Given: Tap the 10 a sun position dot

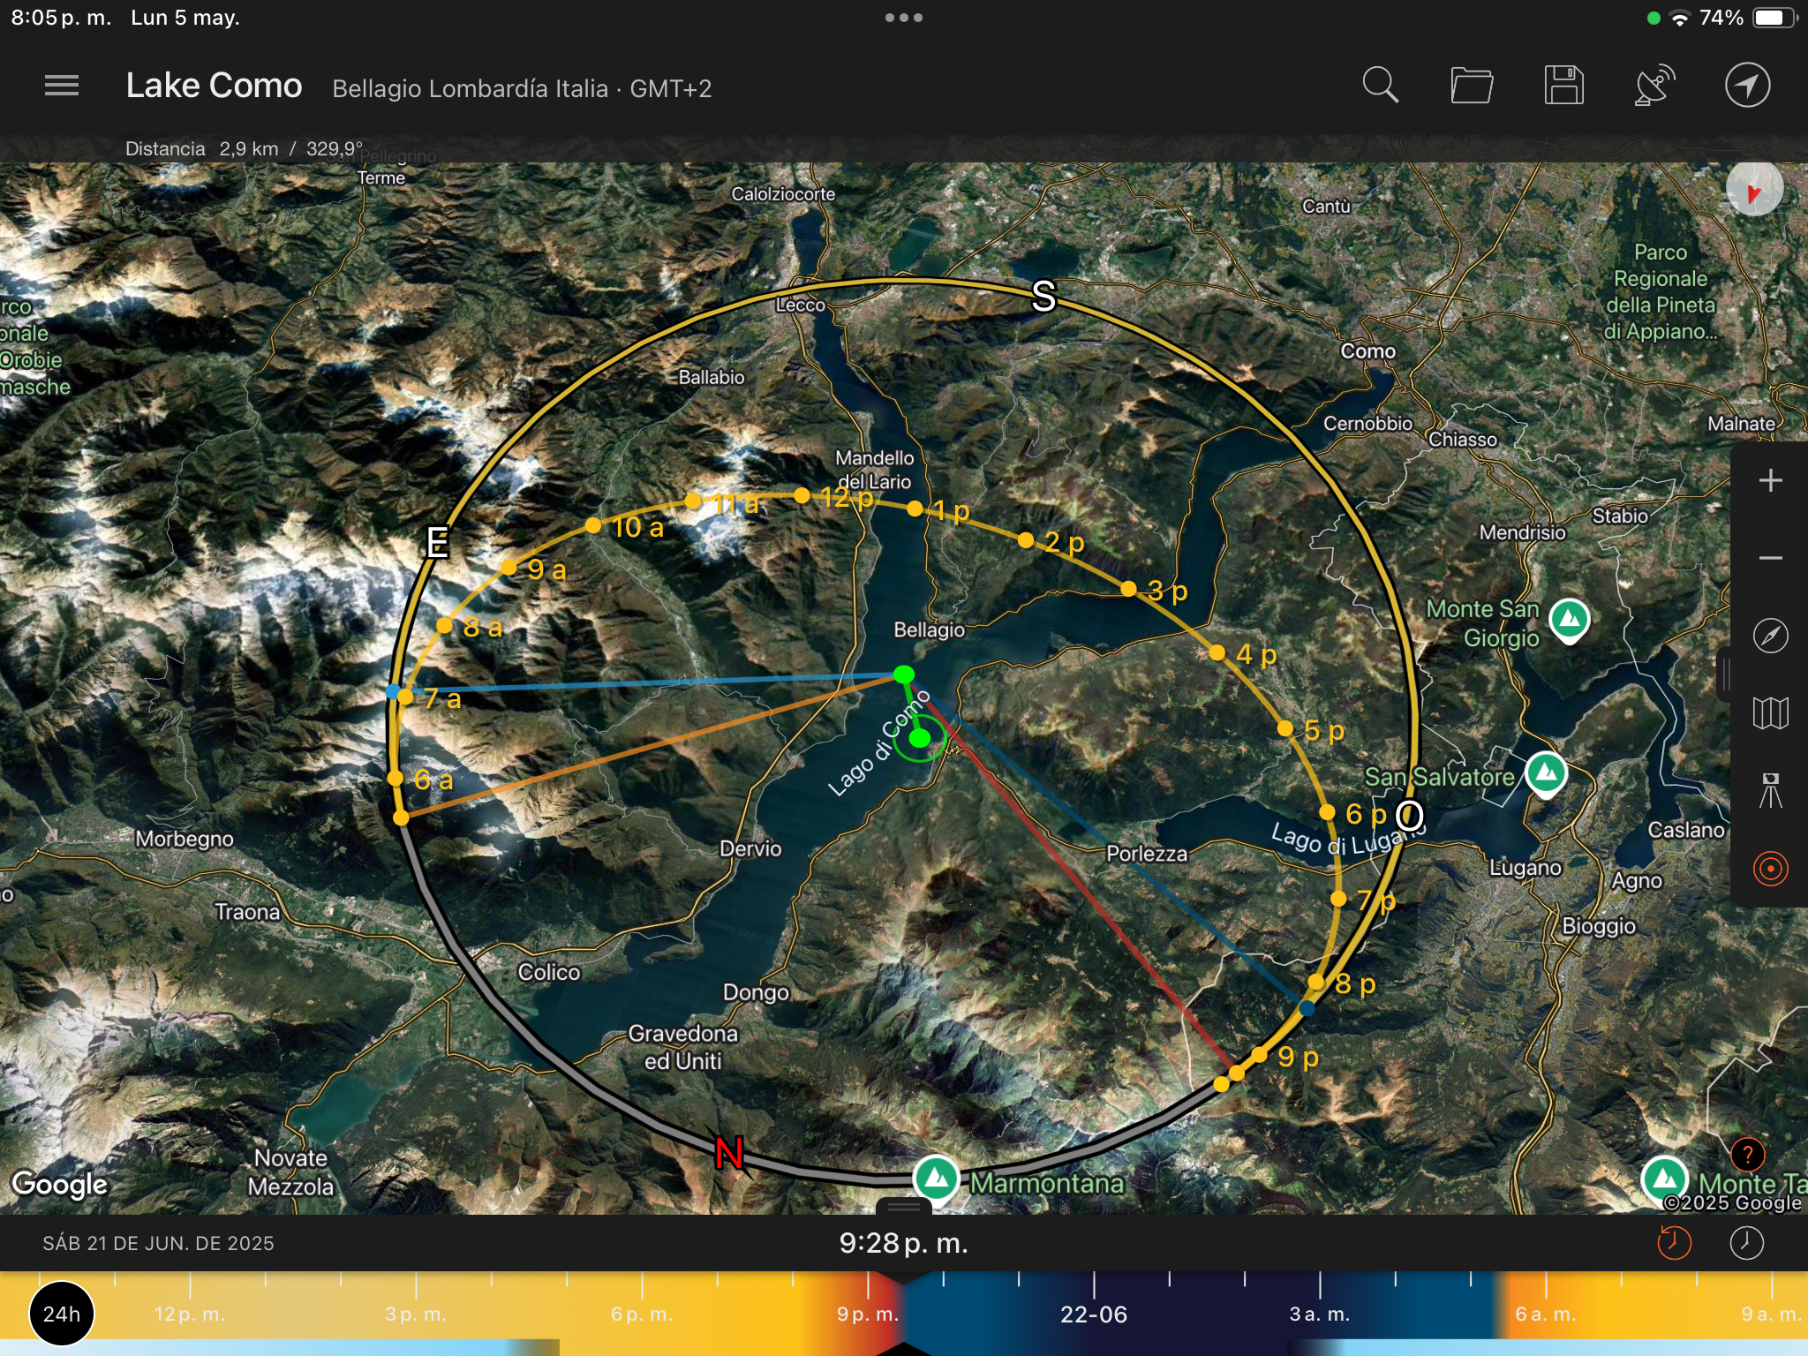Looking at the screenshot, I should (x=593, y=525).
